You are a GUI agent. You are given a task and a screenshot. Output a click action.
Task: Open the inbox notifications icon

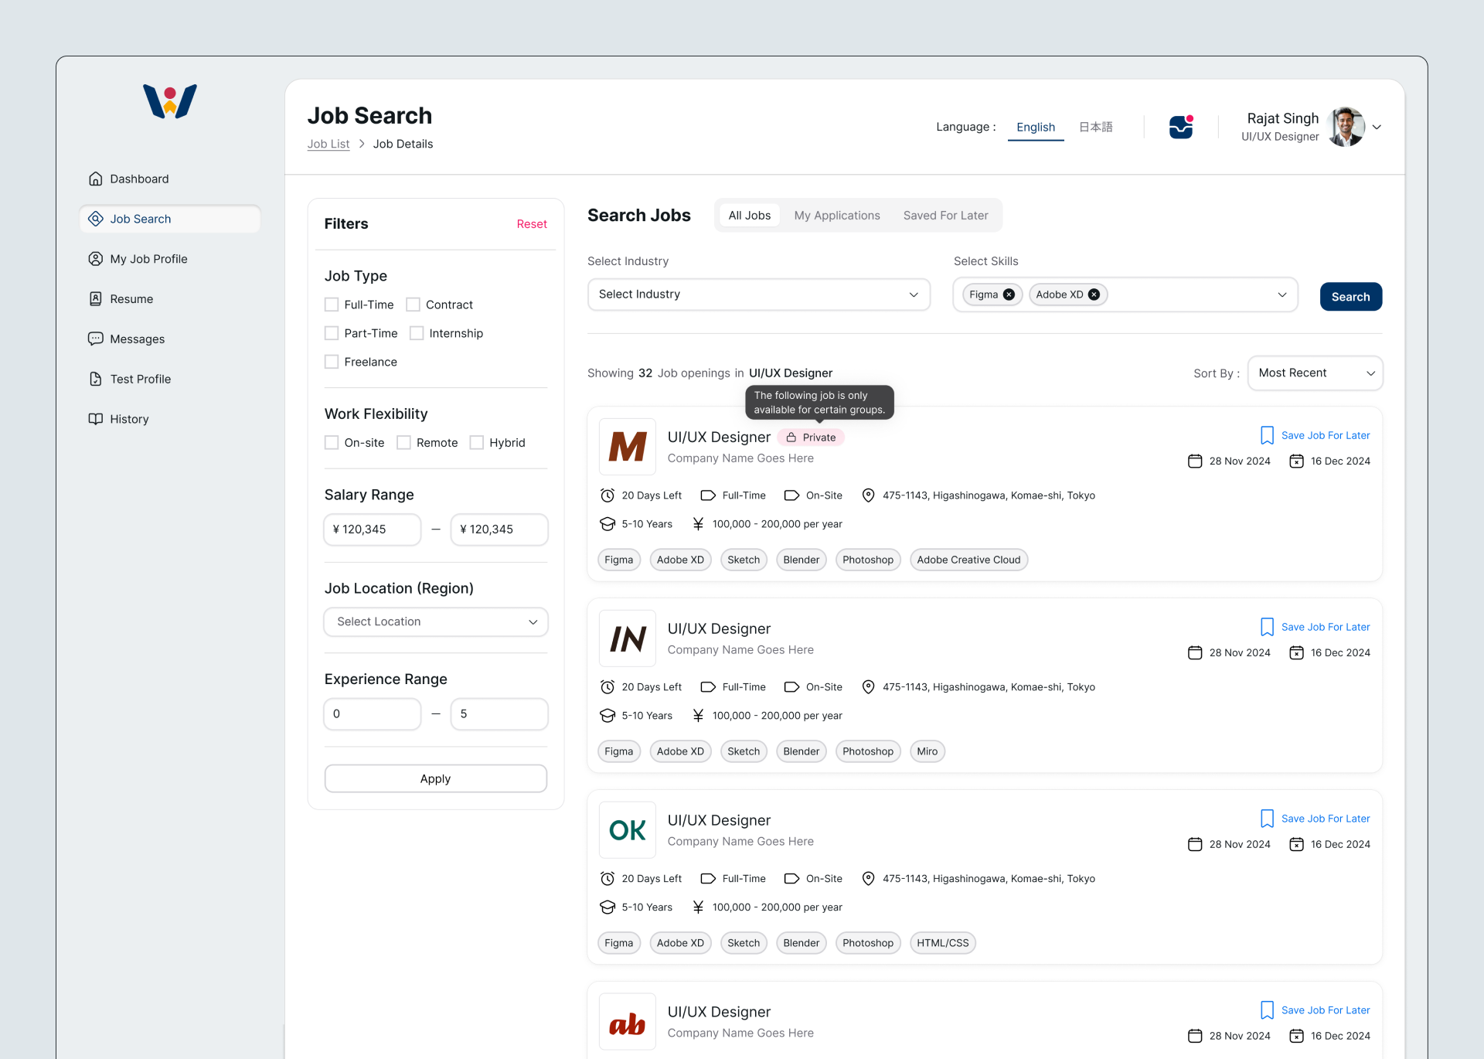pos(1181,127)
